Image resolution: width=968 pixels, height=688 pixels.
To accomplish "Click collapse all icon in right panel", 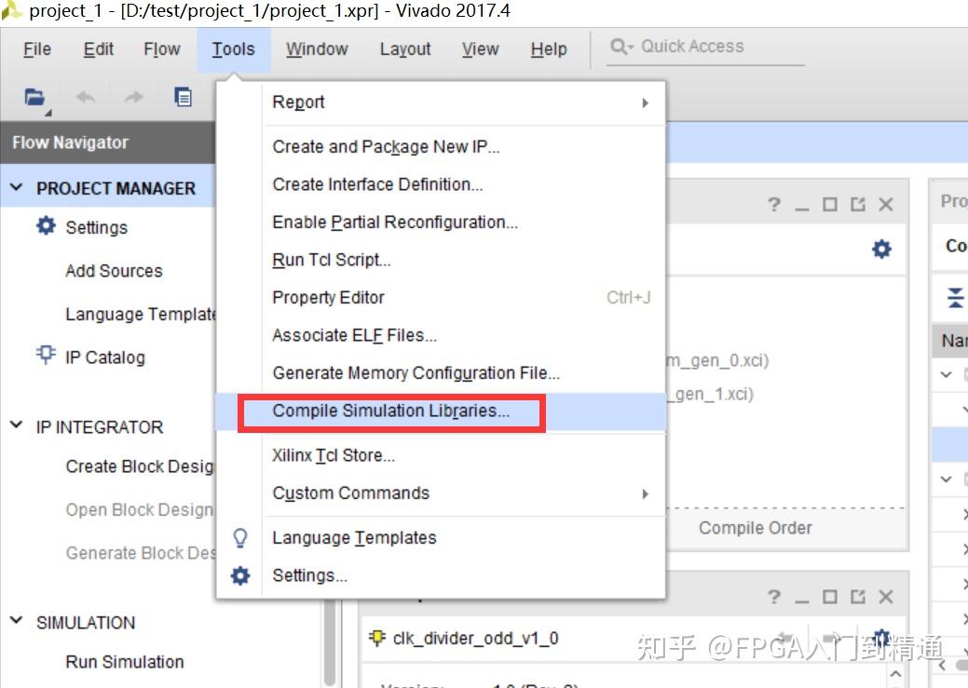I will pyautogui.click(x=955, y=297).
